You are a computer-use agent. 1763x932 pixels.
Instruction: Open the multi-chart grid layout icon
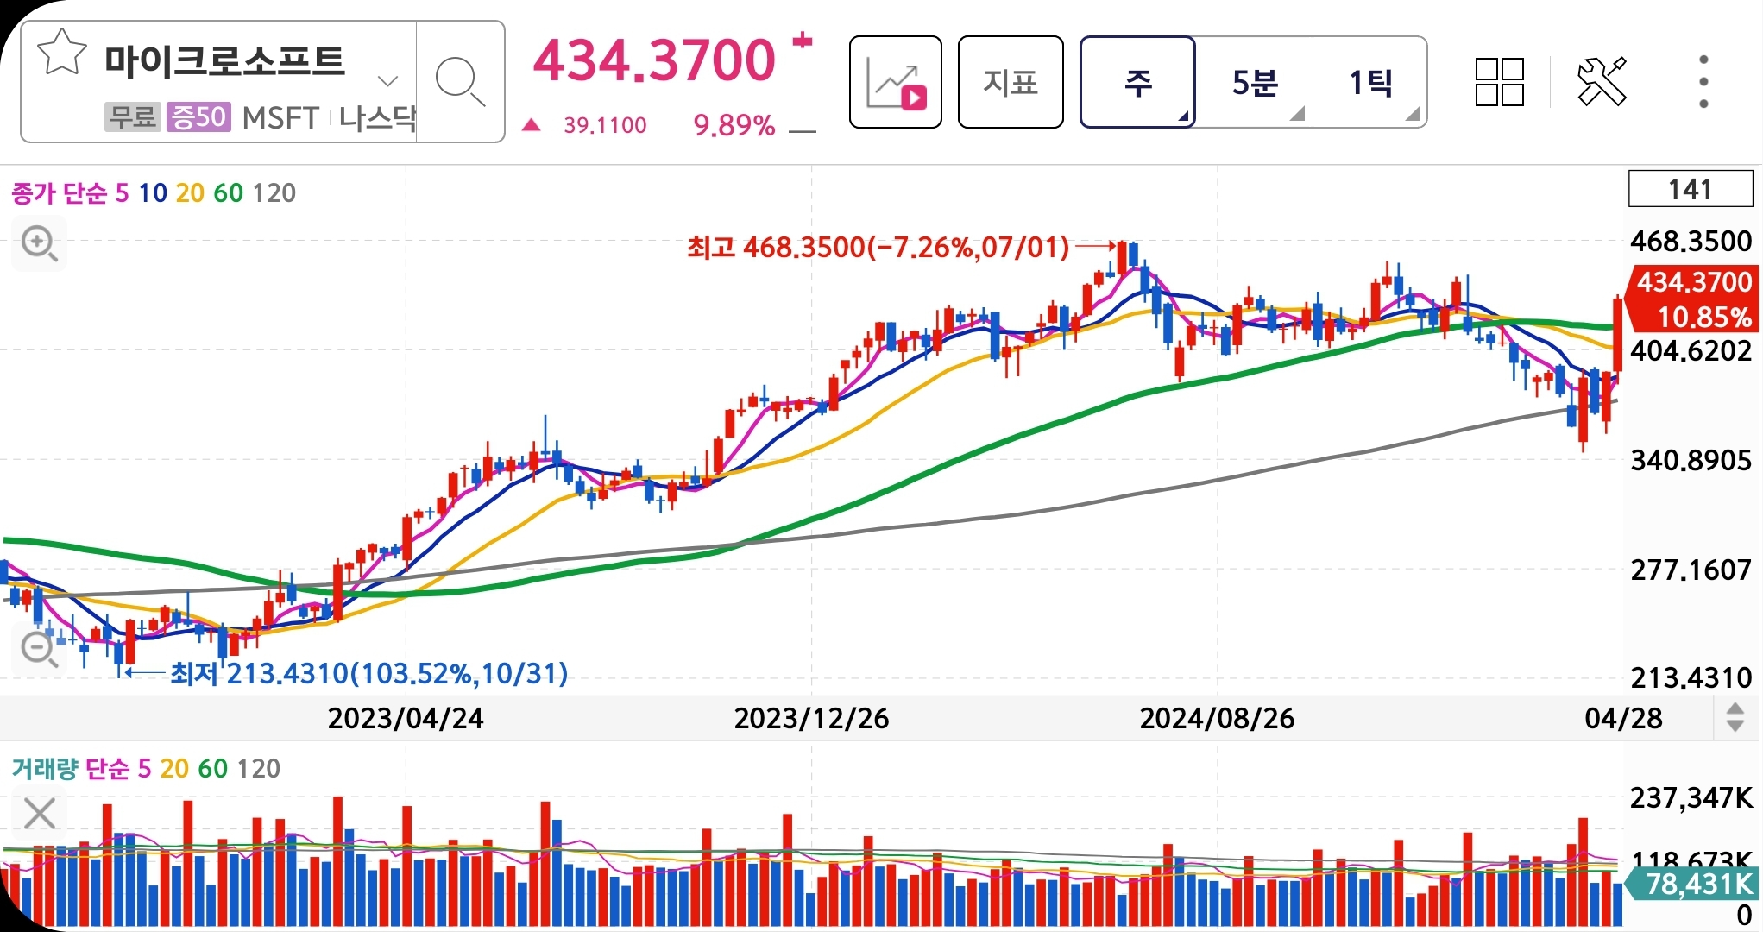click(x=1499, y=82)
